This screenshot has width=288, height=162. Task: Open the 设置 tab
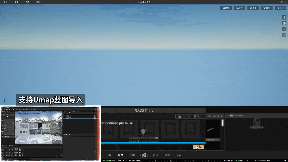click(x=179, y=155)
